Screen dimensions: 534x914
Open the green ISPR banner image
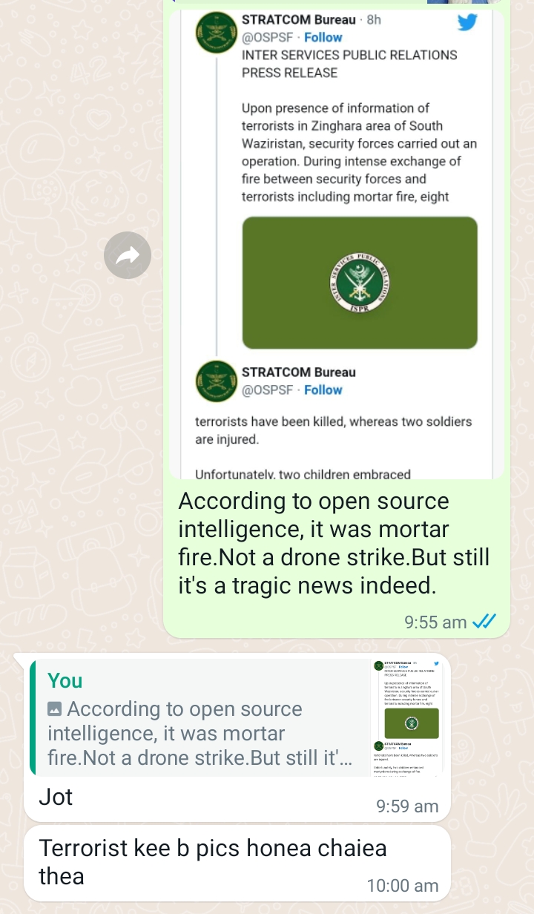click(360, 283)
